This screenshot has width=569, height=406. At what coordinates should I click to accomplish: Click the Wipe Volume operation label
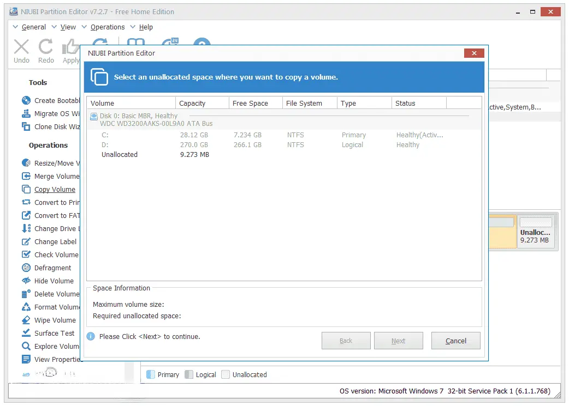pyautogui.click(x=55, y=320)
